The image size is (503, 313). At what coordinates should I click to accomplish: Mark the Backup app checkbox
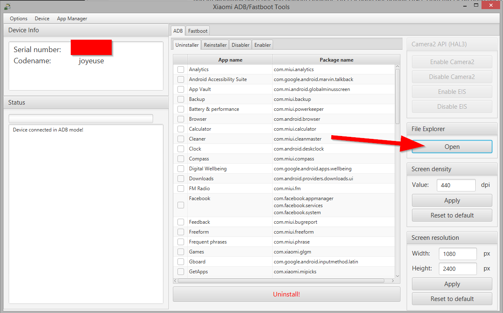click(x=181, y=99)
